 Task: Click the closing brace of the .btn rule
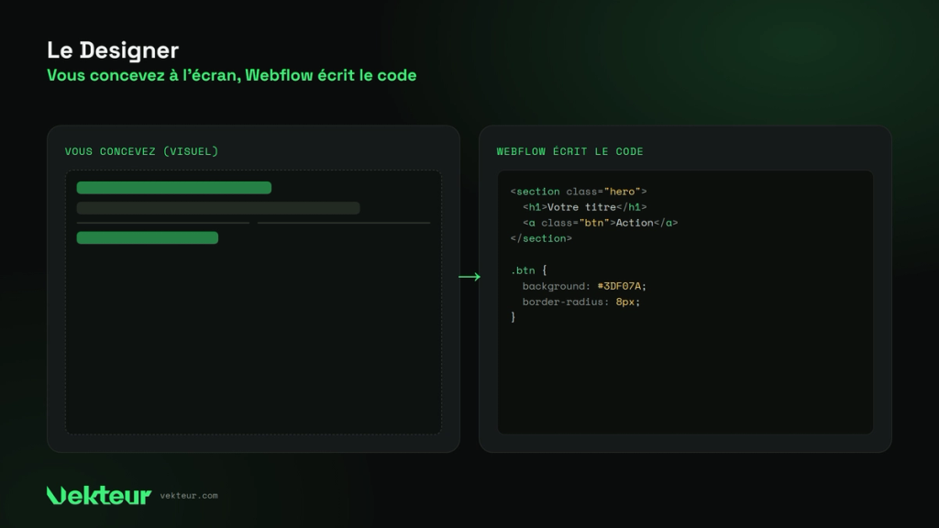tap(514, 316)
